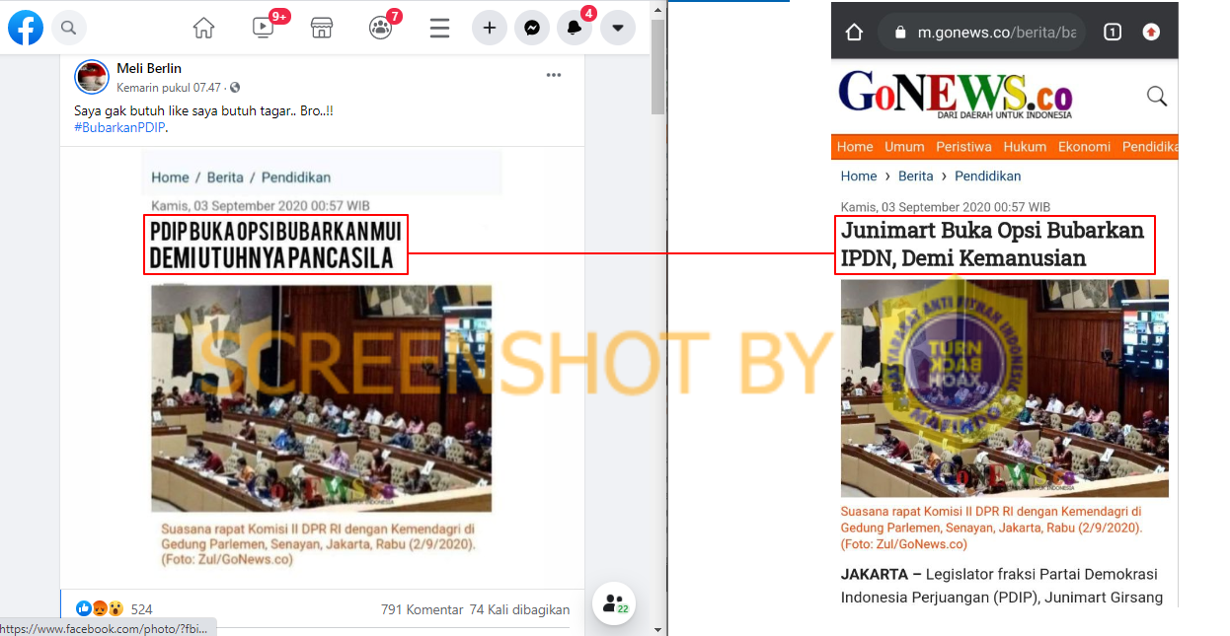Click GoNews article meeting photo
Screen dimensions: 1230x636
pyautogui.click(x=1005, y=389)
